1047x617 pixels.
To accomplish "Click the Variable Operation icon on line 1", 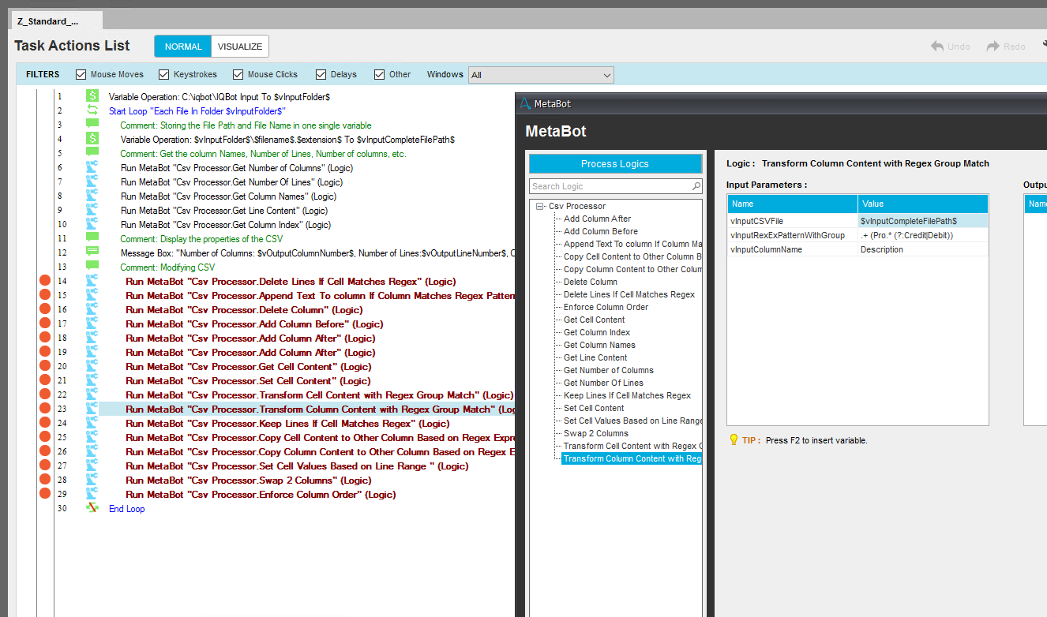I will click(92, 96).
